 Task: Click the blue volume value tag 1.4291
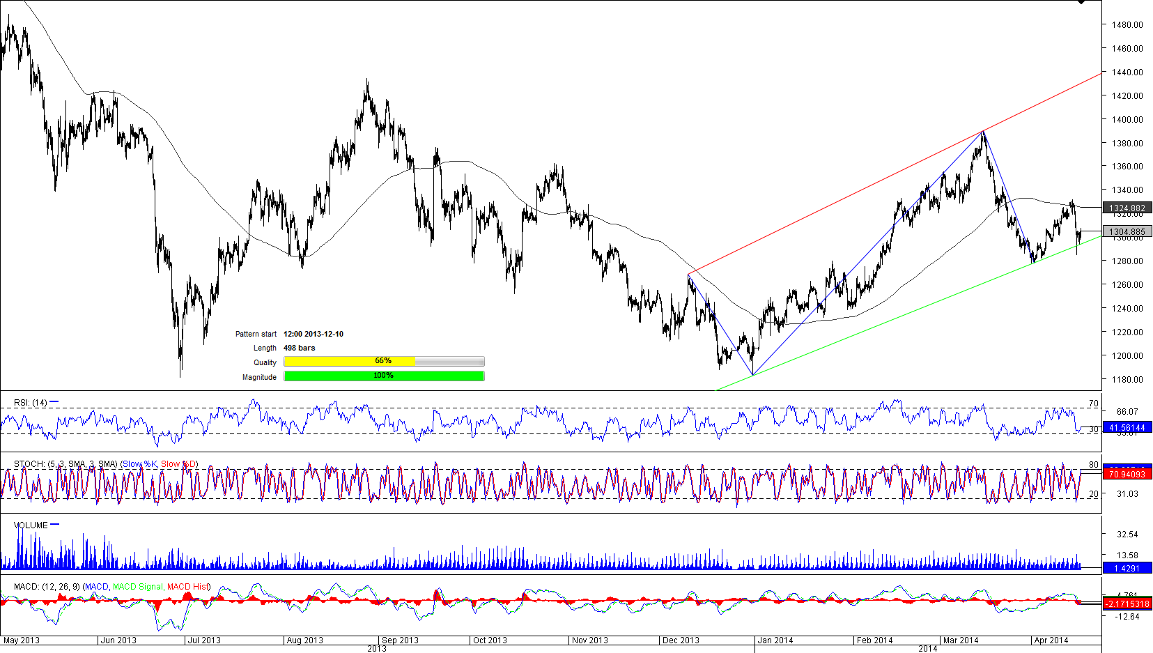point(1127,569)
